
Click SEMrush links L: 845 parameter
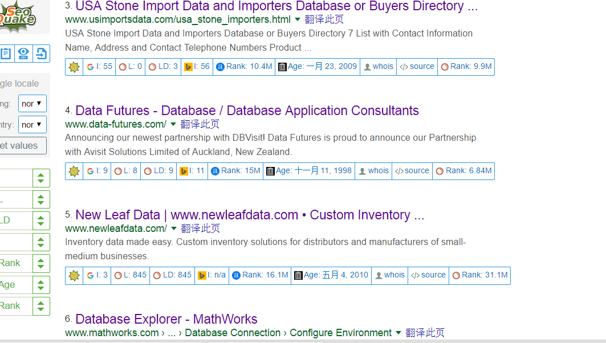(x=130, y=275)
